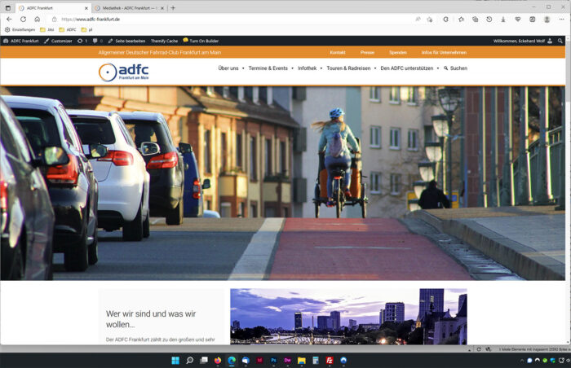571x368 pixels.
Task: Expand the Touren & Radreisen menu
Action: tap(349, 68)
